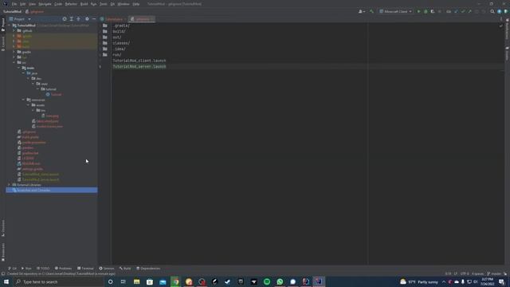Open the Git tool window
510x287 pixels.
pyautogui.click(x=13, y=268)
